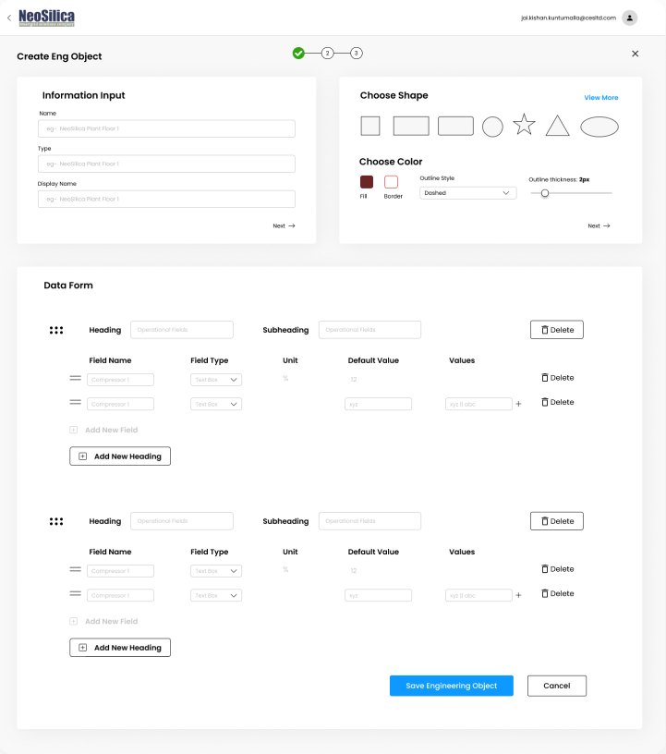Select the star shape
This screenshot has width=666, height=754.
(524, 125)
